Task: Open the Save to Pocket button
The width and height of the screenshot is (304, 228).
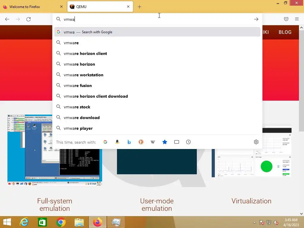Action: point(286,19)
